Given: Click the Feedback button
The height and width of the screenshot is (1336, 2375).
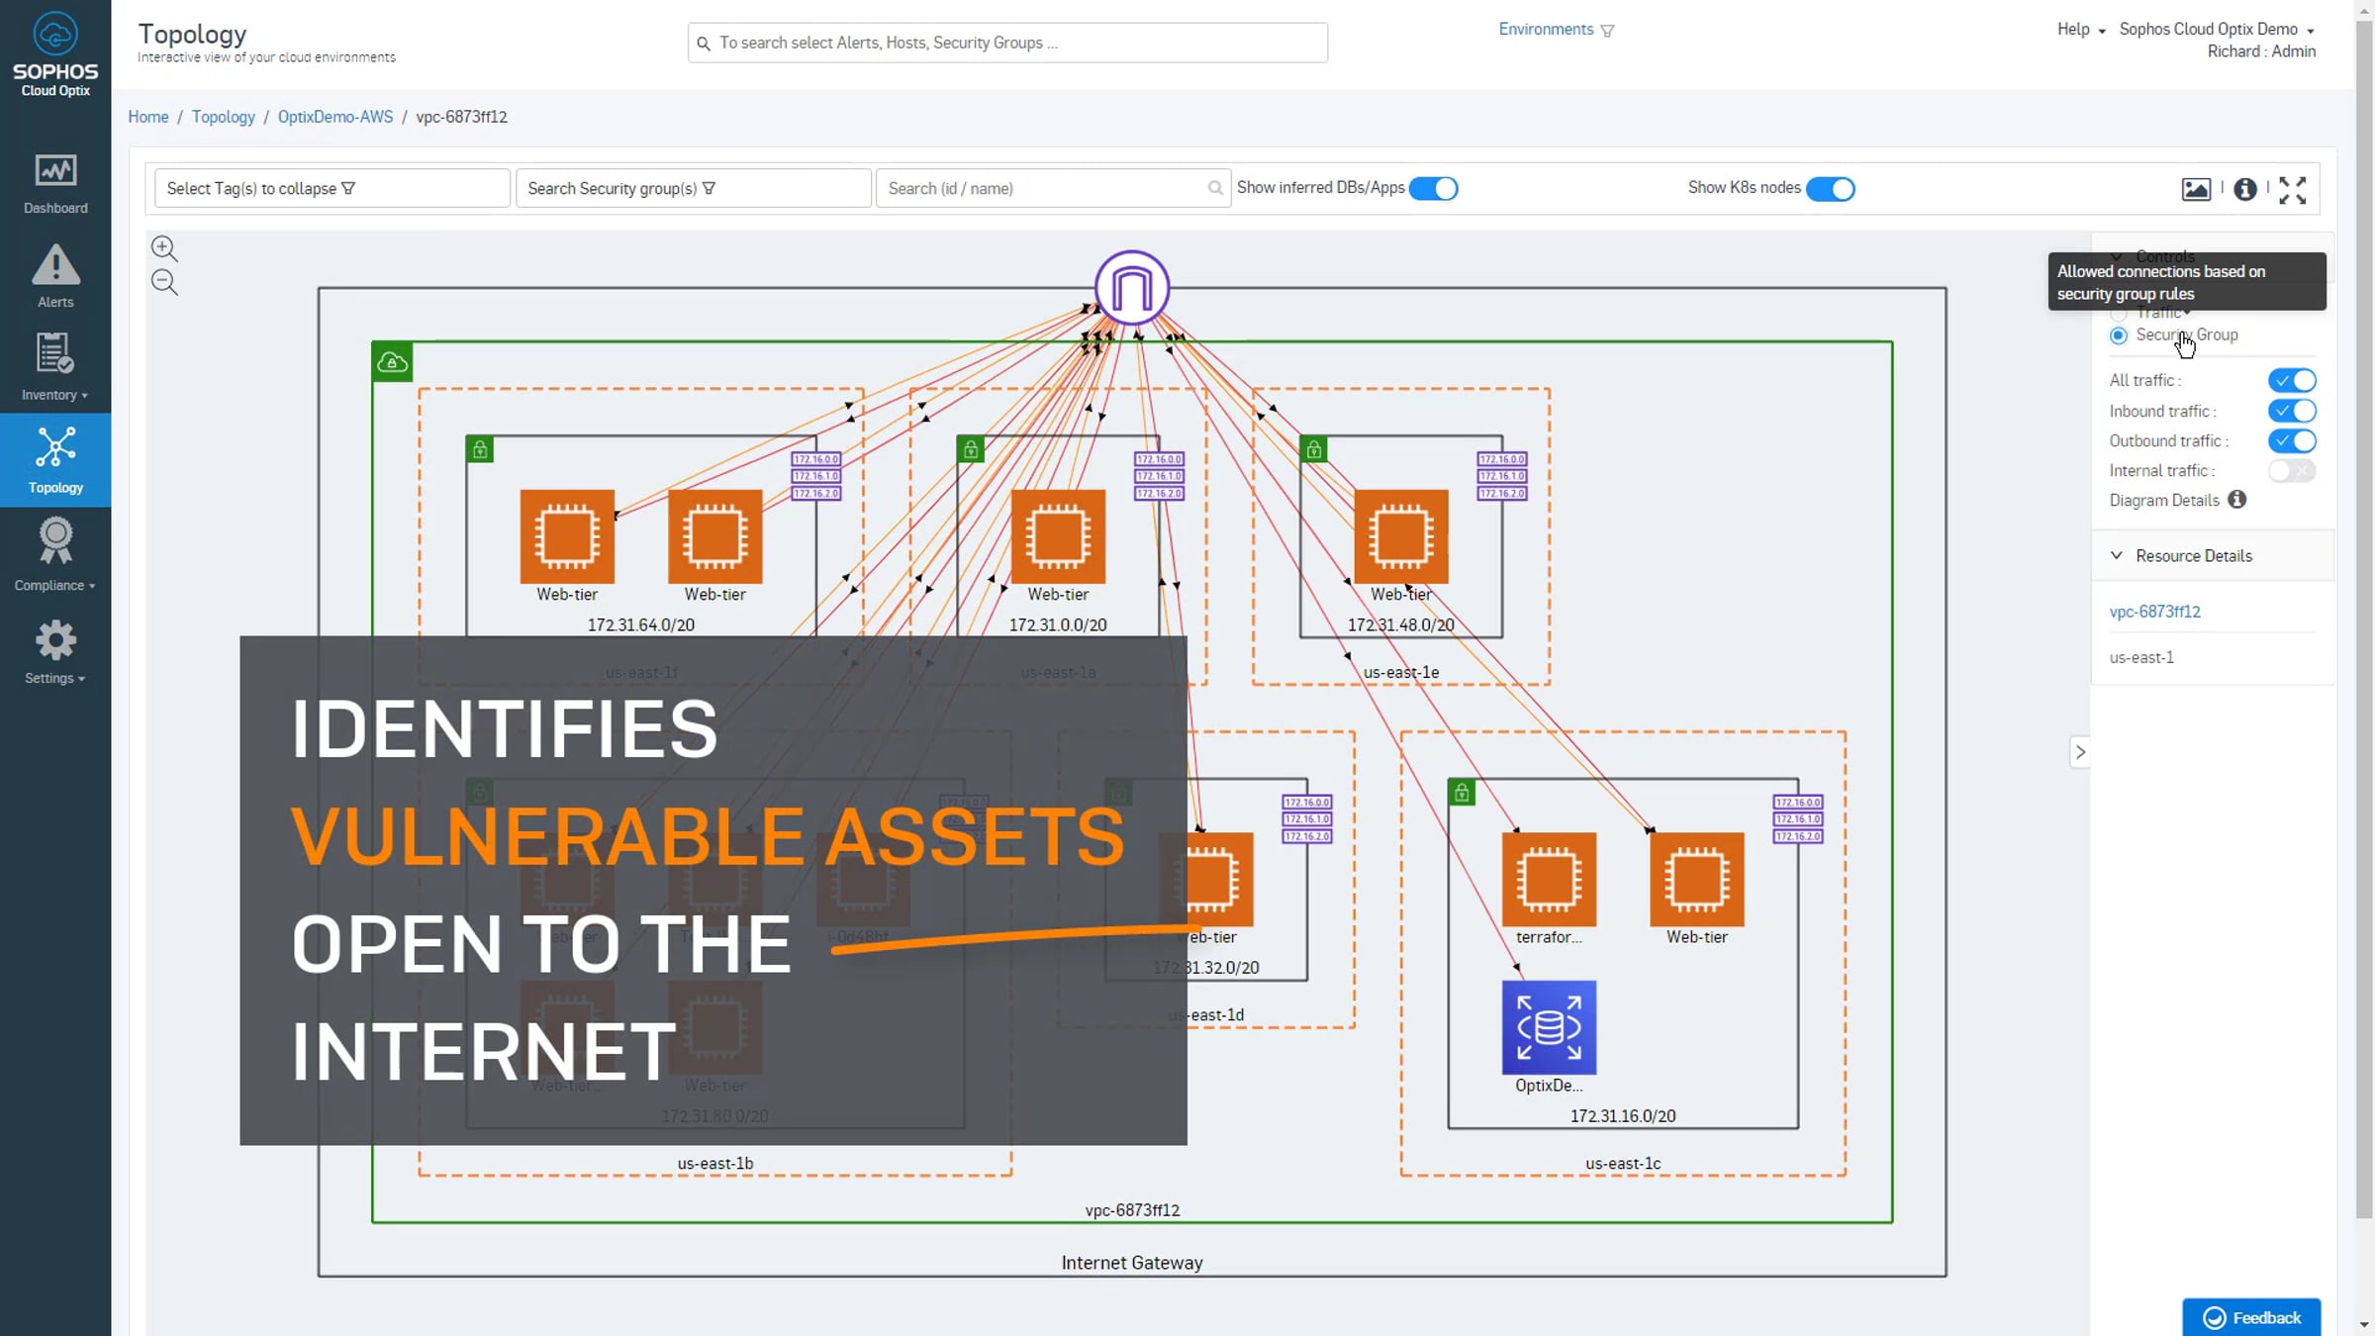Looking at the screenshot, I should (x=2251, y=1317).
